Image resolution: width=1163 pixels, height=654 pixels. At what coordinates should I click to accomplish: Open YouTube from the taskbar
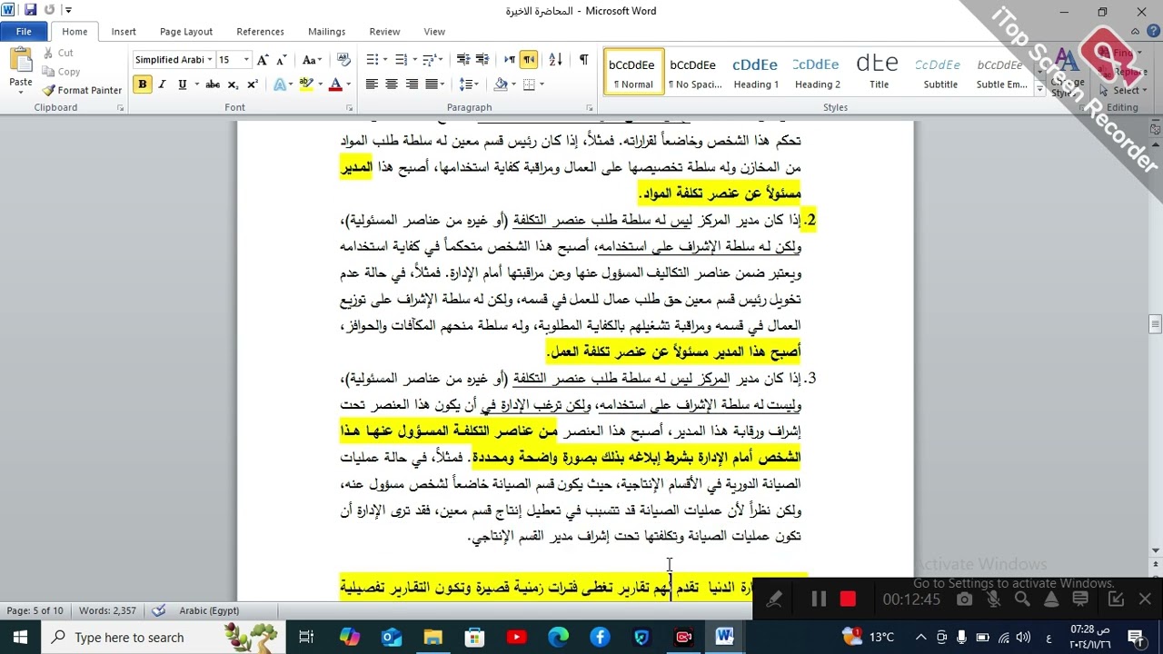tap(516, 637)
